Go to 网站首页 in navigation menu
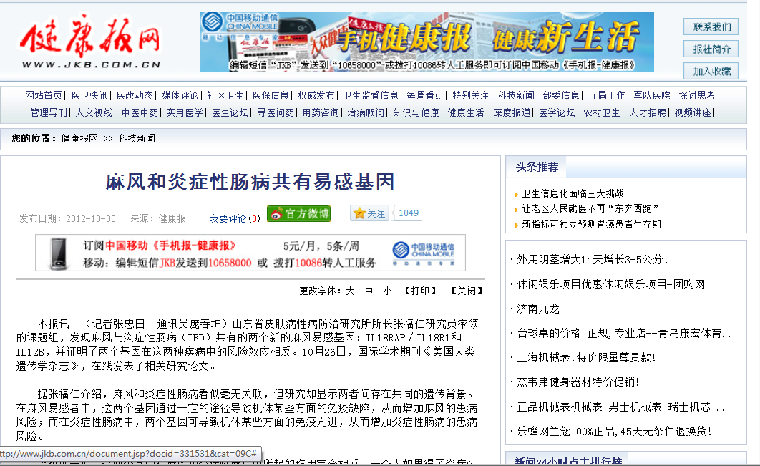 (44, 95)
